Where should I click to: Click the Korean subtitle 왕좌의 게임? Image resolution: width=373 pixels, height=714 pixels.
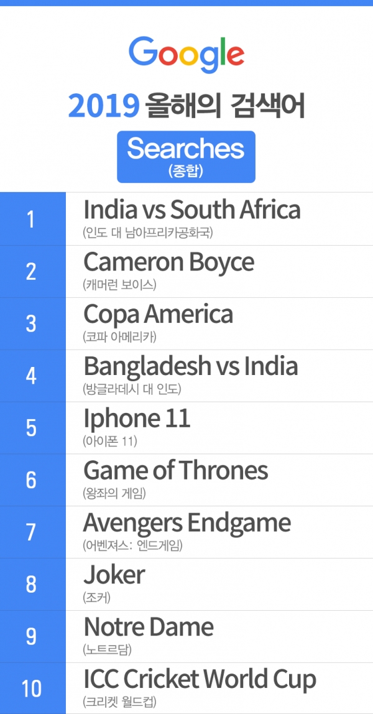pyautogui.click(x=114, y=493)
